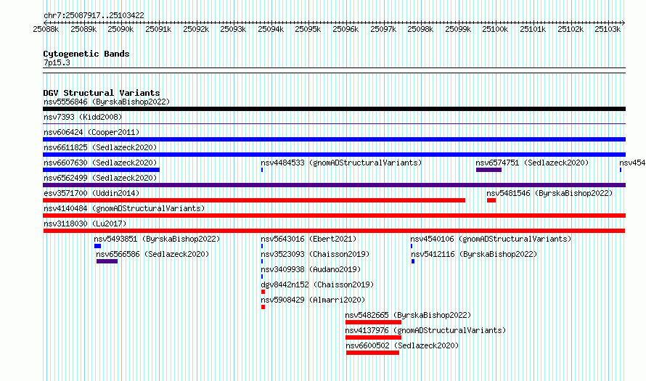Open nsv6611825 (Sedlazeck2020) variant label

tap(100, 147)
